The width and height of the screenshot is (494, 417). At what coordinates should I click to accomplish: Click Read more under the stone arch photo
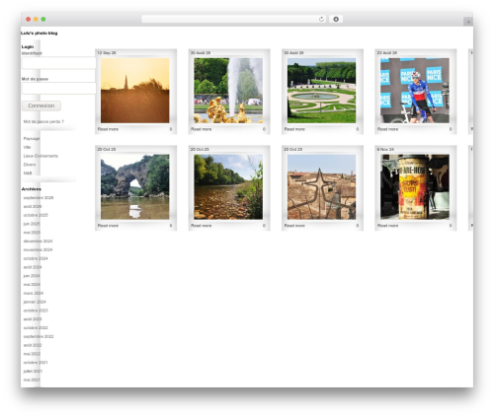coord(108,226)
